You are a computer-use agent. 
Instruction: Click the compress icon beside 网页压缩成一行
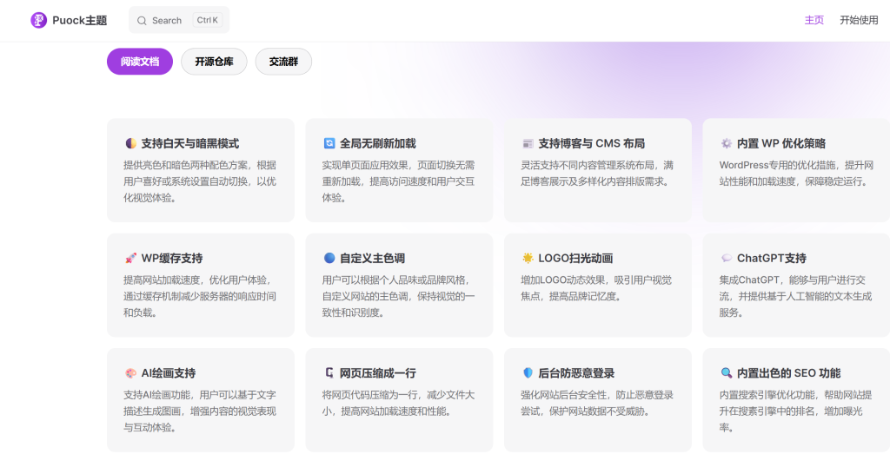(x=329, y=373)
